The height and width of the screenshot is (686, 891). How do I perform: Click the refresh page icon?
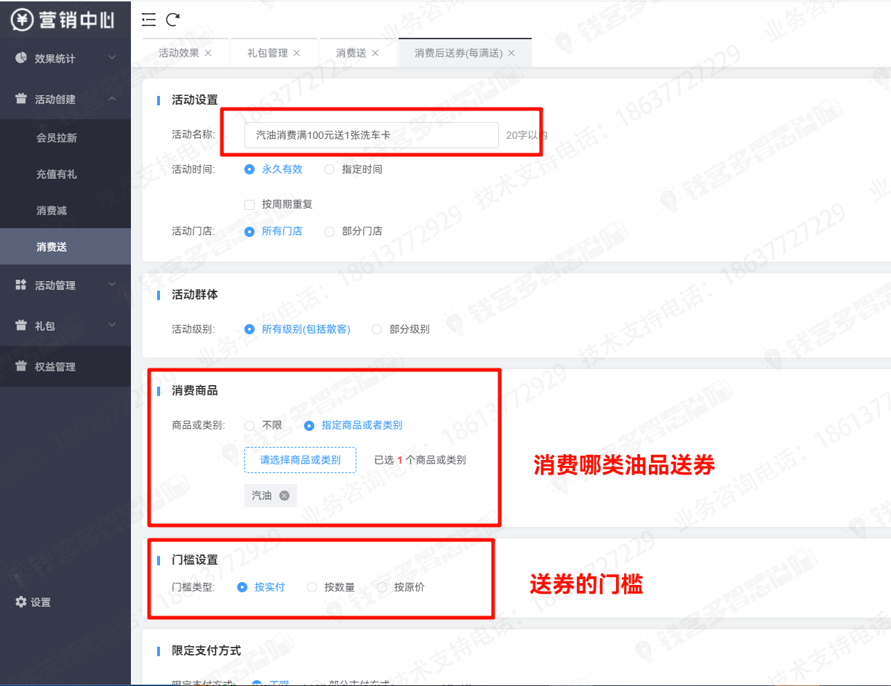pos(172,20)
